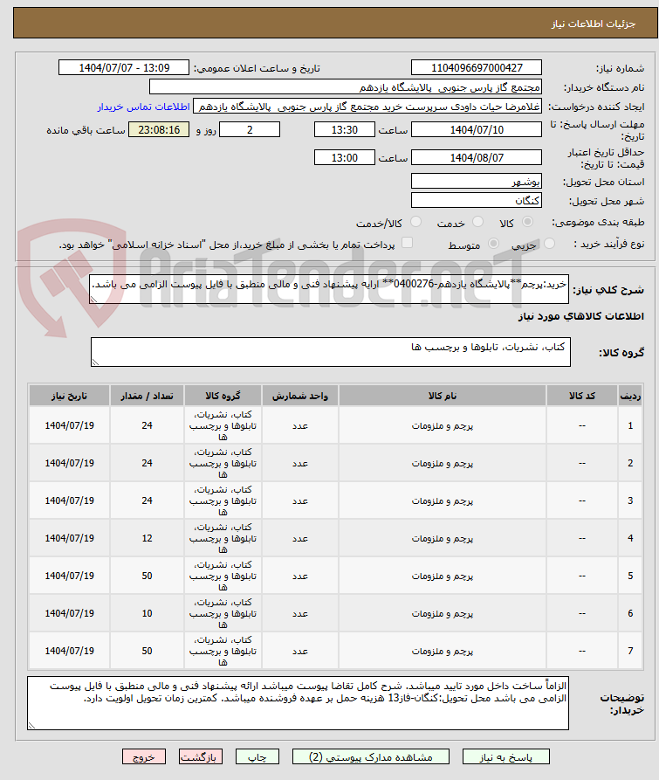The width and height of the screenshot is (659, 780).
Task: Click the need date in row 2
Action: coord(70,463)
